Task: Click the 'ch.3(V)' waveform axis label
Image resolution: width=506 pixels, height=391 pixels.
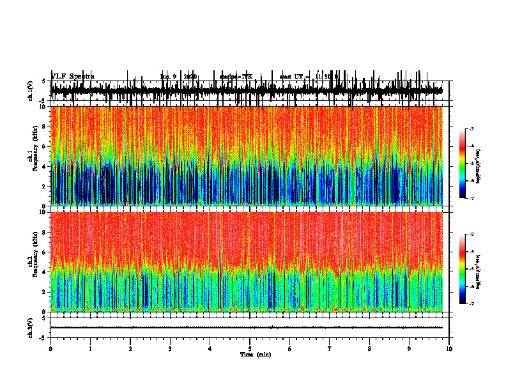Action: pyautogui.click(x=31, y=328)
